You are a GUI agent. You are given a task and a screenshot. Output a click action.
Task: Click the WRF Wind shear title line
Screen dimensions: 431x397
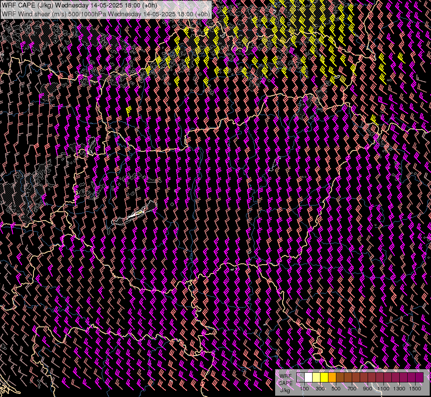[106, 14]
